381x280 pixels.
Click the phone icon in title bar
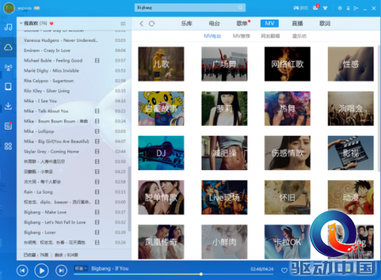coord(348,8)
